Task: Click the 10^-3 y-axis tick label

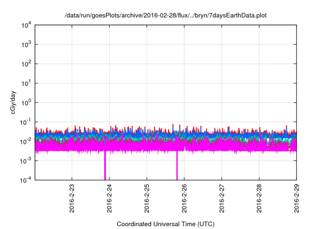Action: (x=26, y=161)
